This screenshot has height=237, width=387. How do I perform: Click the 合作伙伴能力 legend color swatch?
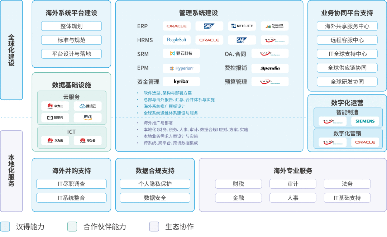coord(72,227)
